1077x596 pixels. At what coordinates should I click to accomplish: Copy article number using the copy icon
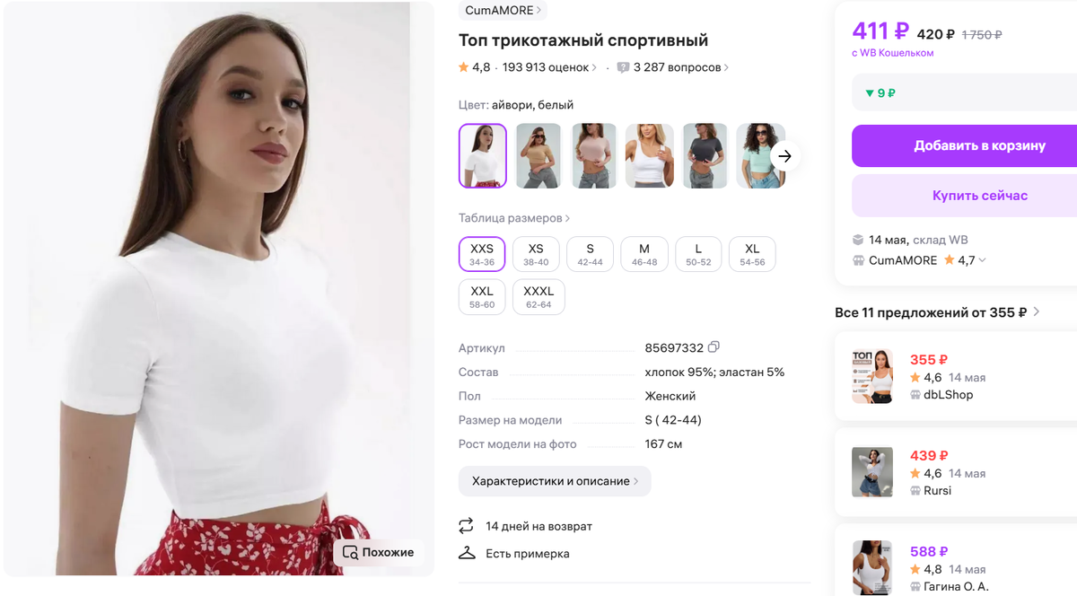click(714, 347)
